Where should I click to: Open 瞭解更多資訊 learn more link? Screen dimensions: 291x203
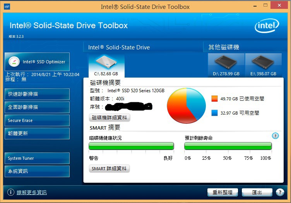click(32, 193)
